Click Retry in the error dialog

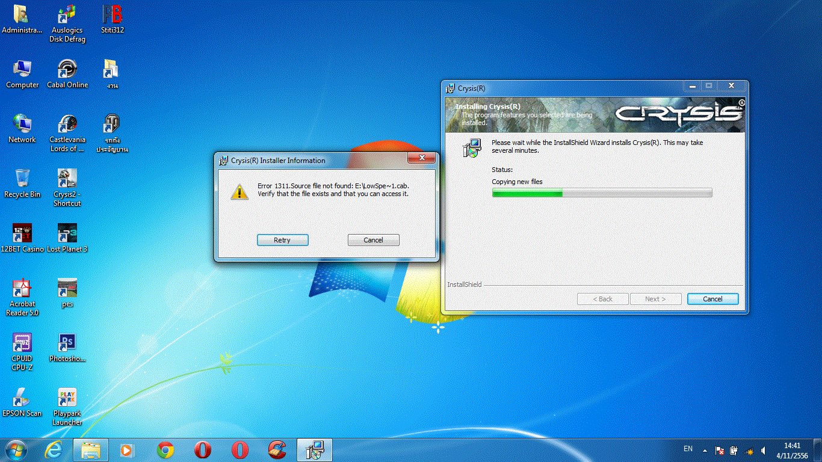[x=282, y=240]
